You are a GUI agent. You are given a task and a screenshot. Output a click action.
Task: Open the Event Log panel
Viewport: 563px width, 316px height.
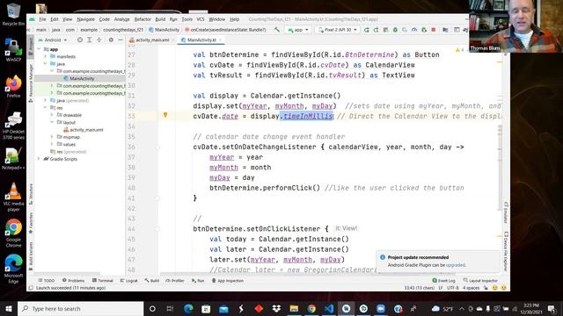pyautogui.click(x=443, y=281)
